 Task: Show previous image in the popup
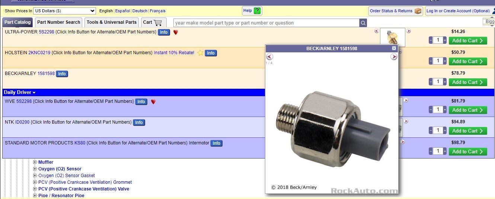(270, 57)
